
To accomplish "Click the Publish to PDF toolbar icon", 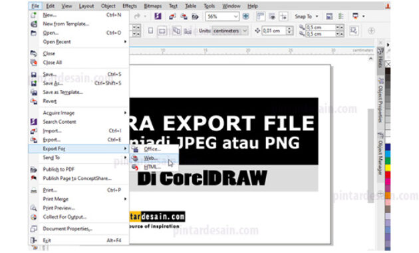I will tap(195, 17).
